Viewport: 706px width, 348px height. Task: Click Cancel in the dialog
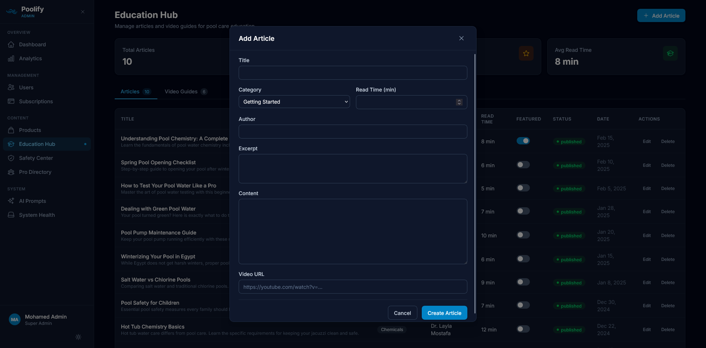(x=403, y=313)
